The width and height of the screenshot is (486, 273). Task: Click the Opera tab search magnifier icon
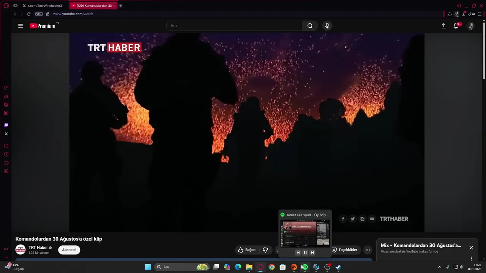coord(459,6)
